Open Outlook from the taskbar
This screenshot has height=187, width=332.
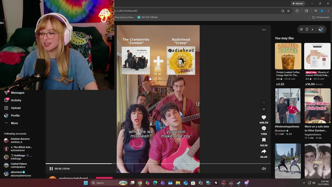pos(185,183)
